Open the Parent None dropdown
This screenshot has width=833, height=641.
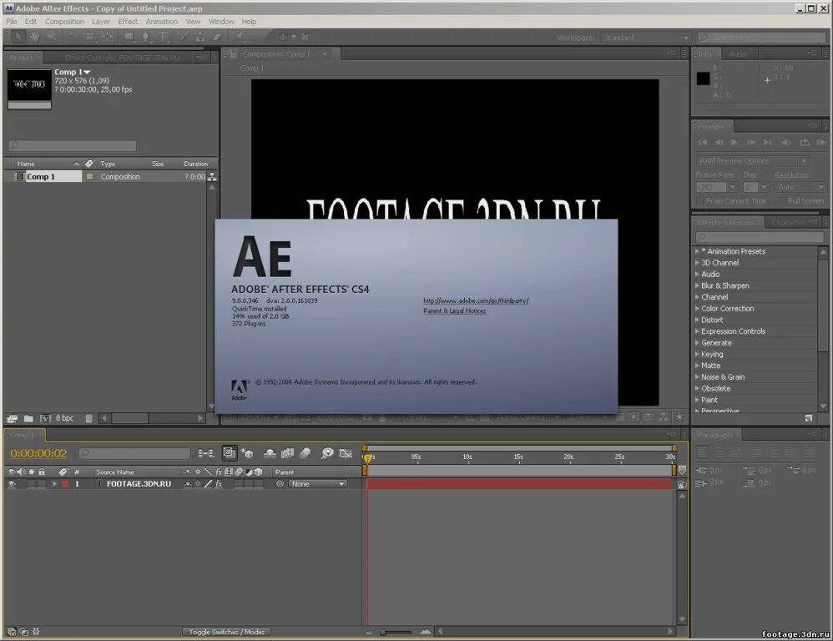tap(318, 484)
